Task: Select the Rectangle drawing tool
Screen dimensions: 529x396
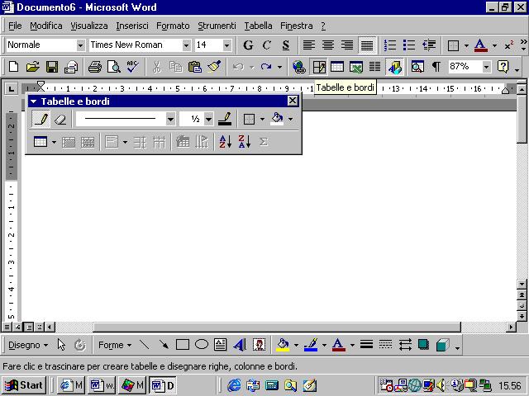Action: click(183, 345)
